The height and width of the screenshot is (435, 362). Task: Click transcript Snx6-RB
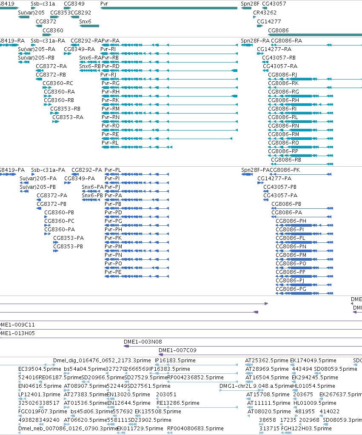point(90,71)
